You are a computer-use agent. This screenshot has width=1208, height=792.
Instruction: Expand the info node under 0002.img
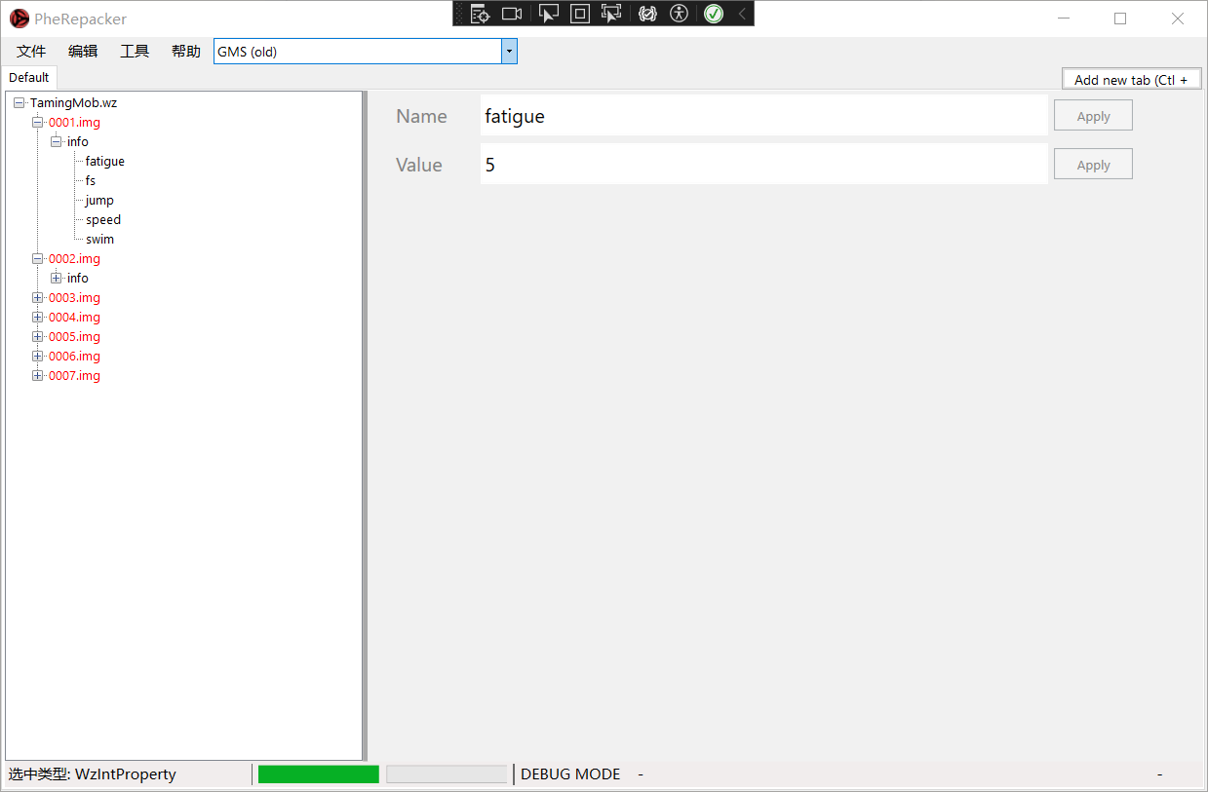pyautogui.click(x=57, y=279)
